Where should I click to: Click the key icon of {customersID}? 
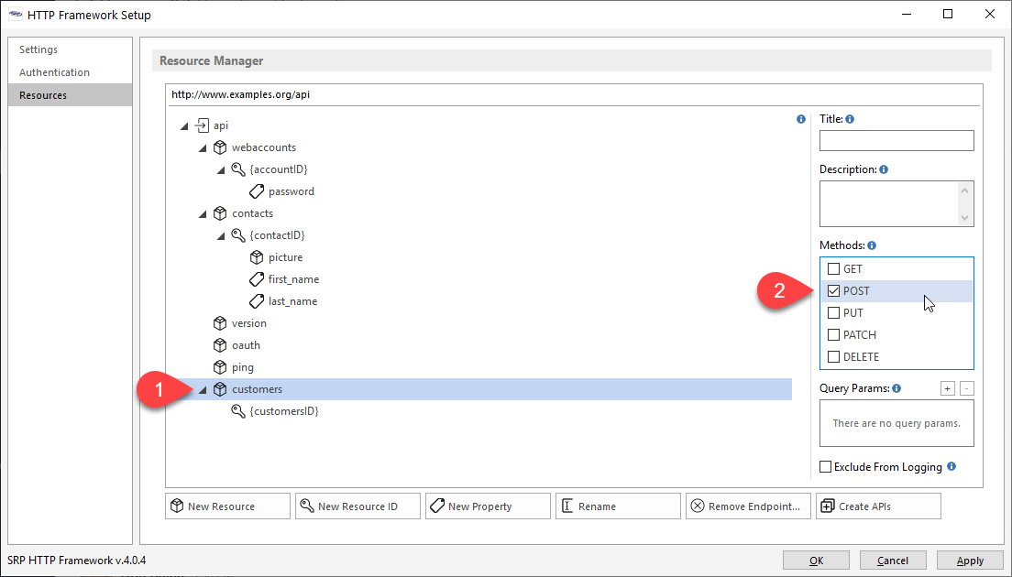(x=238, y=411)
